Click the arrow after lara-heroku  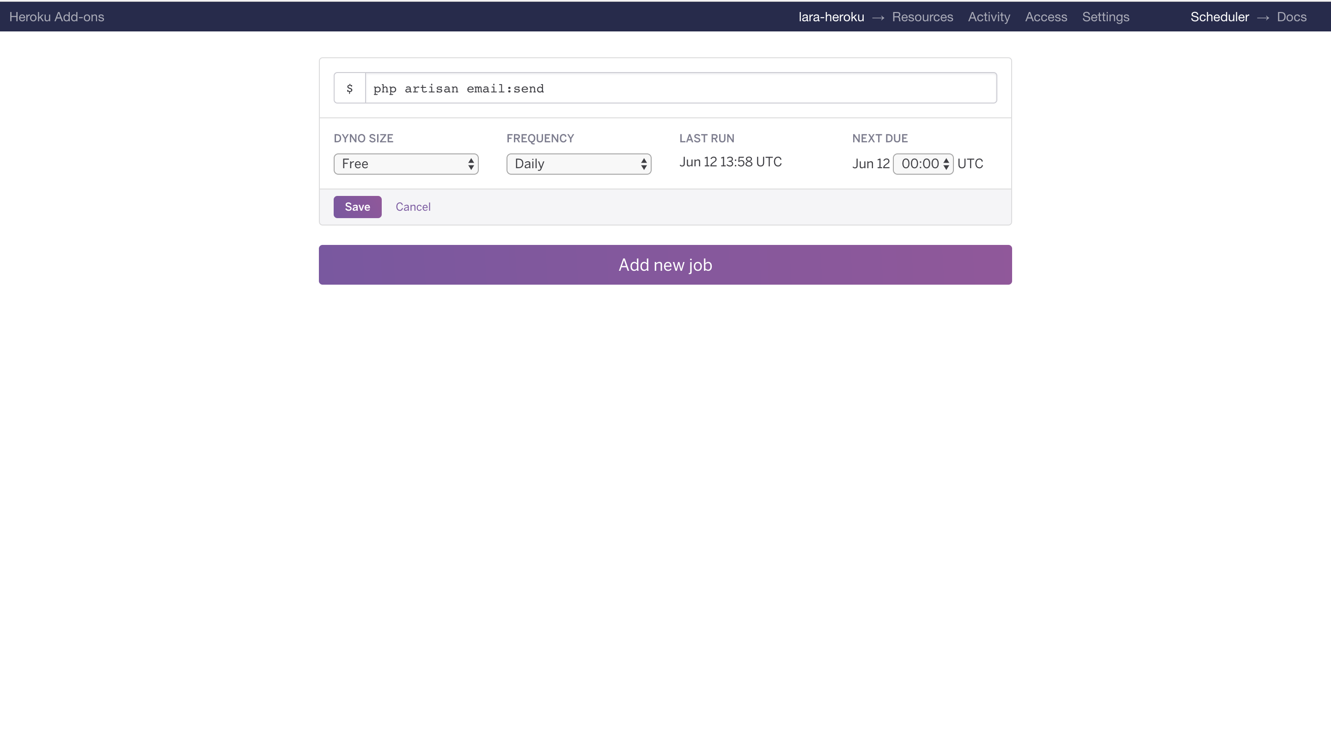878,18
